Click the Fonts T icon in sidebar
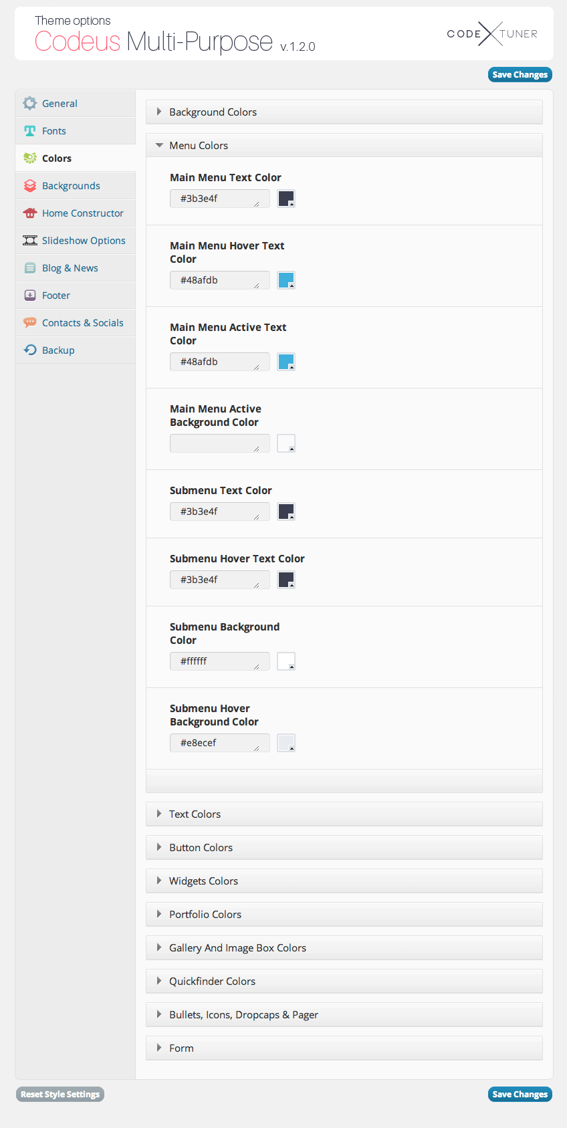567x1128 pixels. pos(29,130)
